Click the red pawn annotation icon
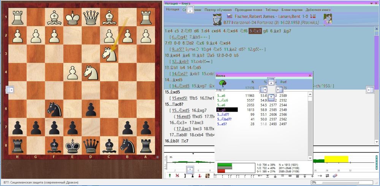Screen dimensions: 380x186 coord(200,176)
